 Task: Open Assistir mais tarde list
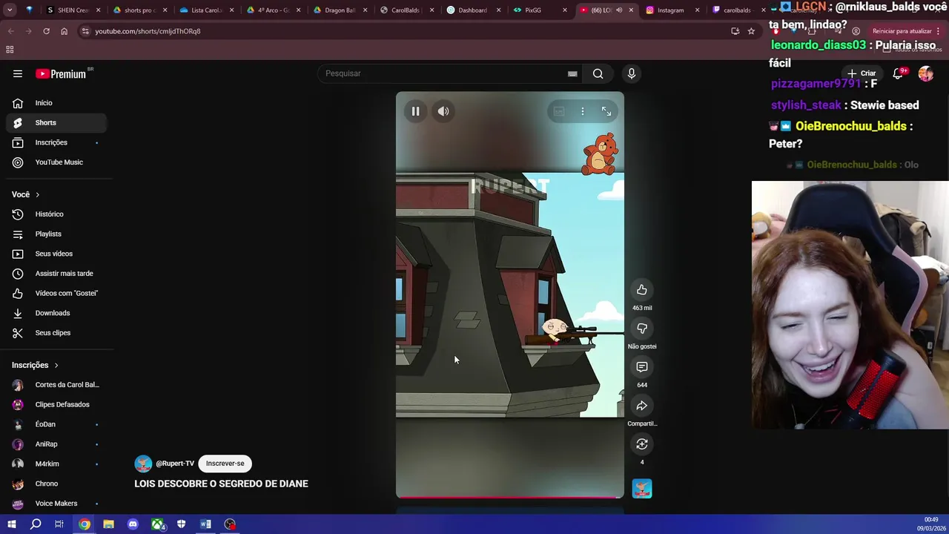[x=56, y=274]
